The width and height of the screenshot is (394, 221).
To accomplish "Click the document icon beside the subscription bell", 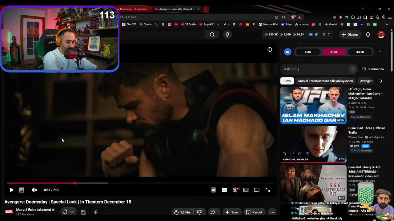I will coord(83,212).
